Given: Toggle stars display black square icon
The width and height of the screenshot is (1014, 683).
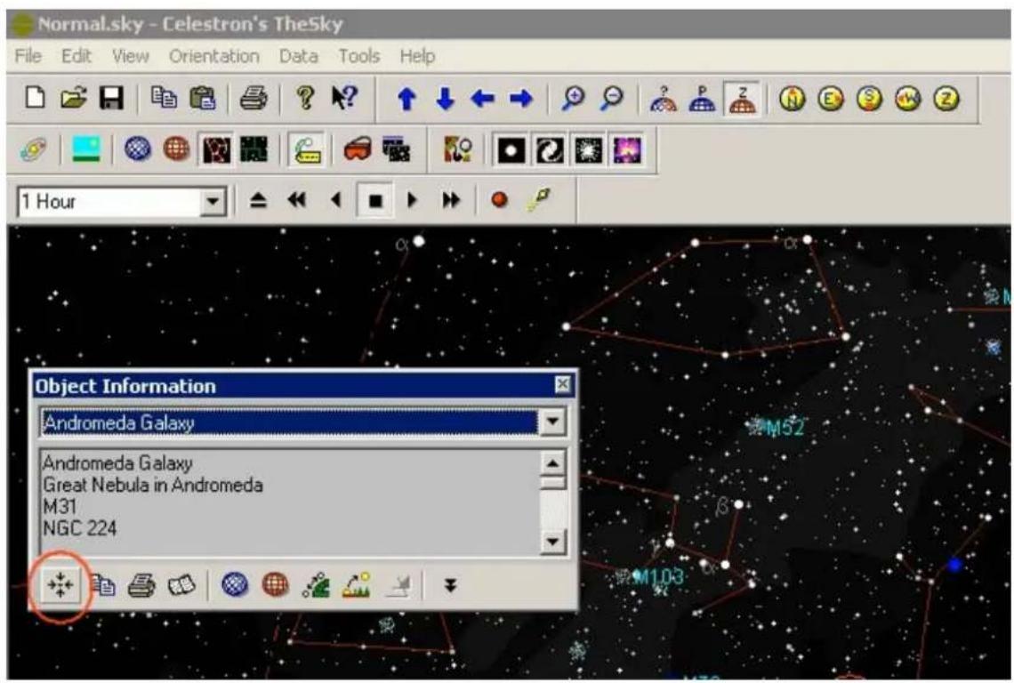Looking at the screenshot, I should coord(511,150).
